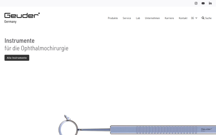This screenshot has width=216, height=135.
Task: Click the surgical instrument product image
Action: click(137, 125)
